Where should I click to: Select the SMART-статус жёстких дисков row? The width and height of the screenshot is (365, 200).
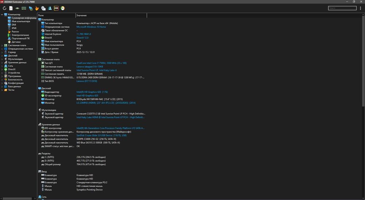pos(92,146)
